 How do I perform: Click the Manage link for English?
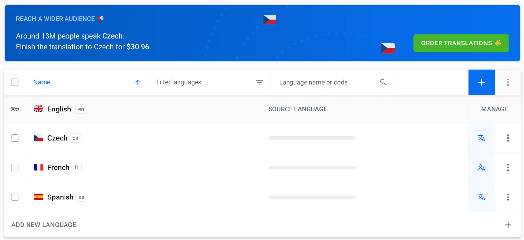(x=494, y=109)
